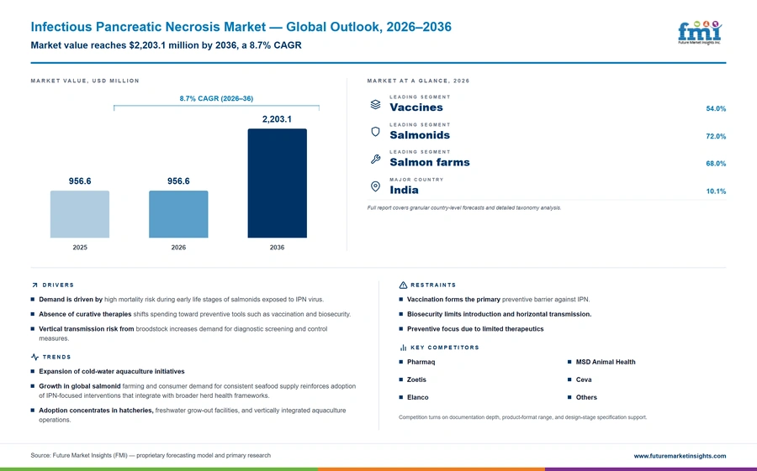Viewport: 757px width, 471px height.
Task: Click the 2036 axis label
Action: (277, 248)
